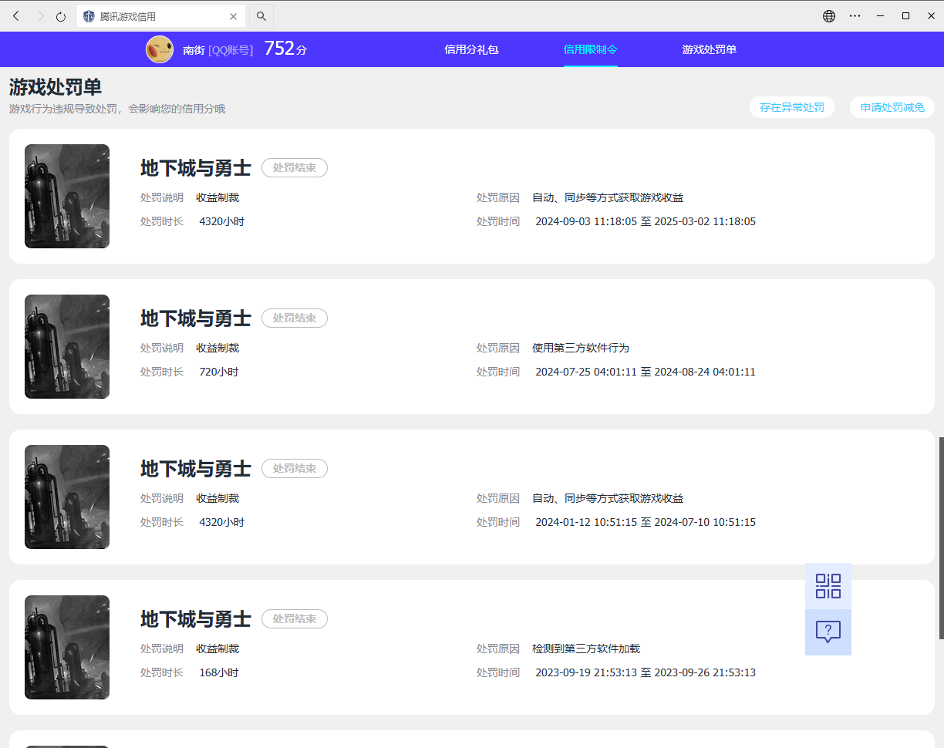Click the user avatar next to 南街
The width and height of the screenshot is (944, 748).
160,49
